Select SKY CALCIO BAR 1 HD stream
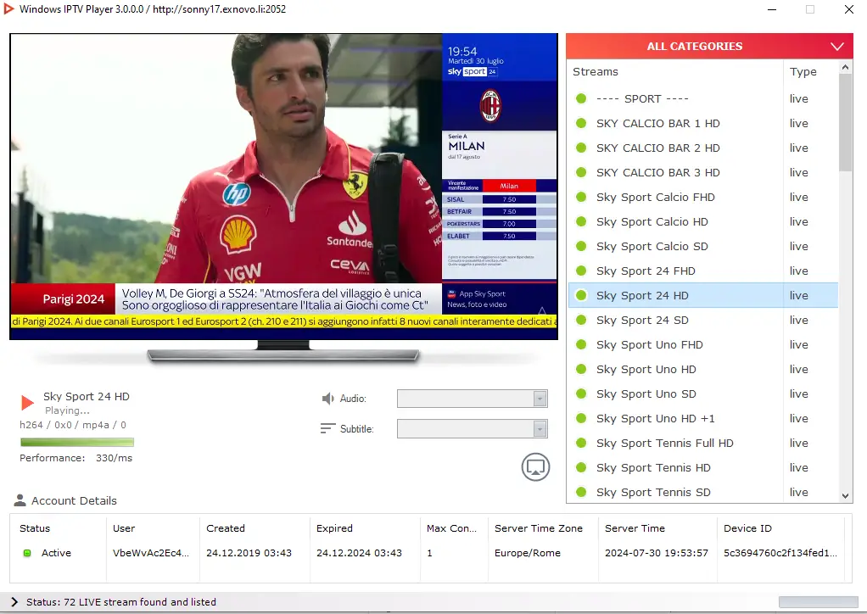867x614 pixels. tap(702, 123)
